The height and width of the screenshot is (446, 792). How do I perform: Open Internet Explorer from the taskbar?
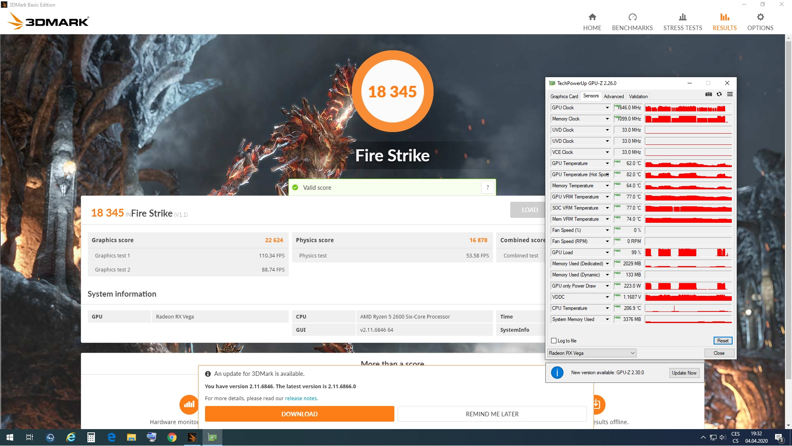coord(71,437)
